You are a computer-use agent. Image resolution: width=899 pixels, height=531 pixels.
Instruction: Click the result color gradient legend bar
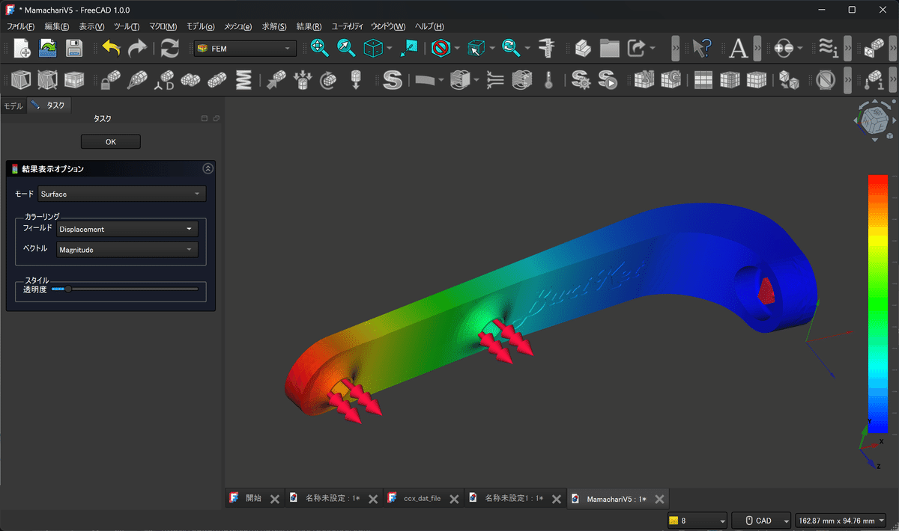tap(877, 304)
